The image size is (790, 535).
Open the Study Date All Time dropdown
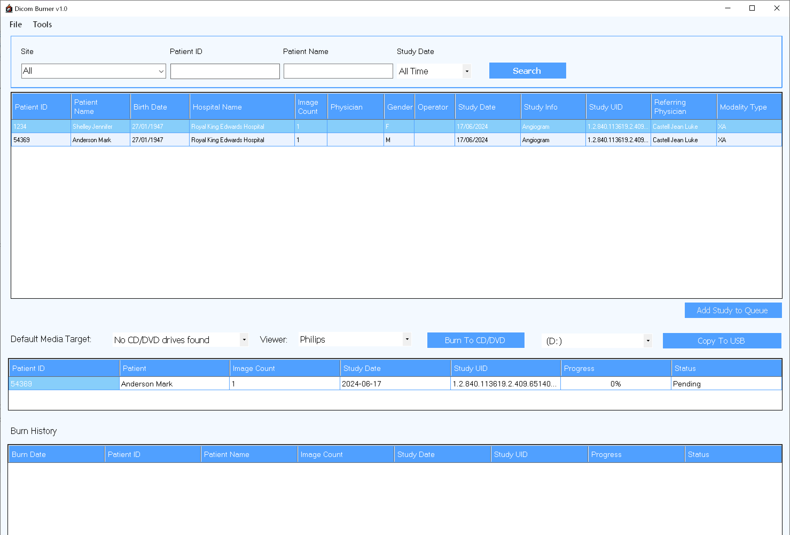pyautogui.click(x=434, y=71)
